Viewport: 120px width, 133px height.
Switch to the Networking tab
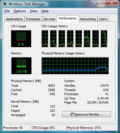pos(88,19)
